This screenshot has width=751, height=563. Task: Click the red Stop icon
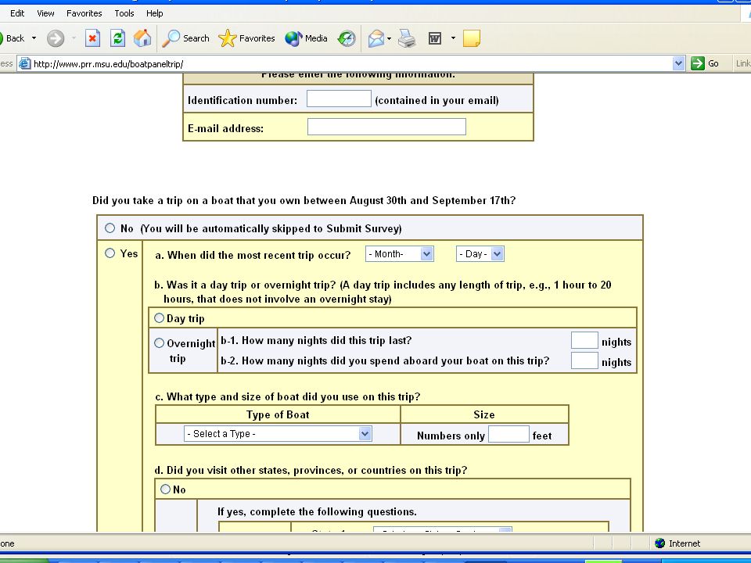click(x=92, y=38)
